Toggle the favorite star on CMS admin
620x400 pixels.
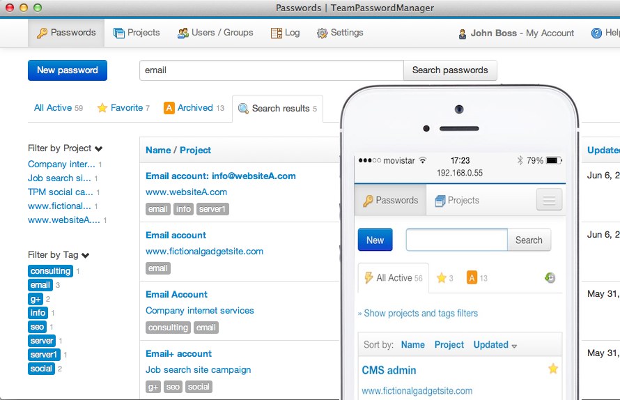click(553, 369)
